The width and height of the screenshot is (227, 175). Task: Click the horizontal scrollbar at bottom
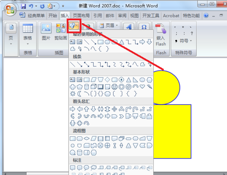[x=48, y=173]
